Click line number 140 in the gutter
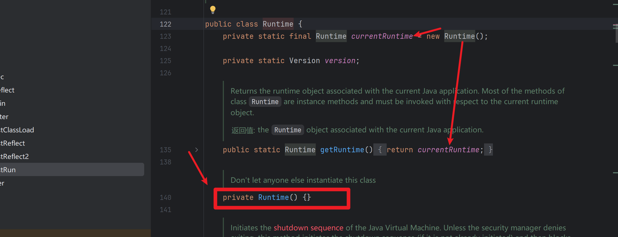The height and width of the screenshot is (237, 618). click(166, 197)
